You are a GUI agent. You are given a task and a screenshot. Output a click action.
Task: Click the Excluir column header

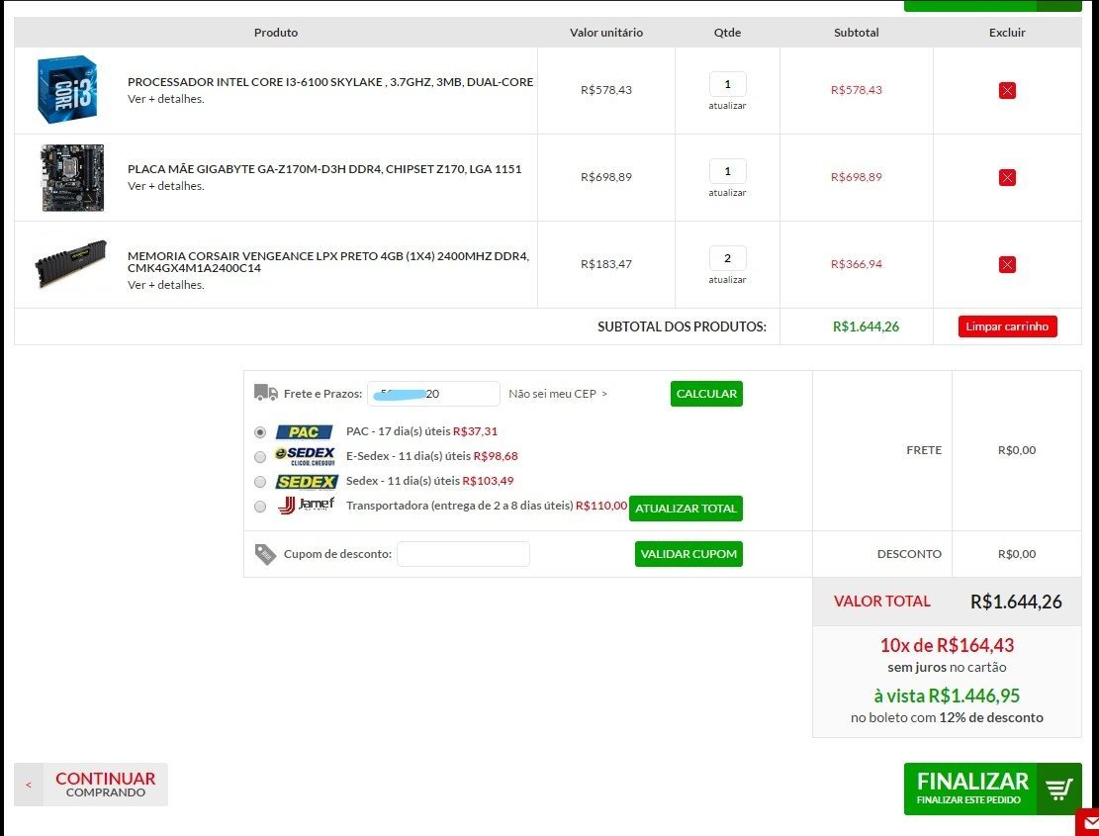point(1007,33)
